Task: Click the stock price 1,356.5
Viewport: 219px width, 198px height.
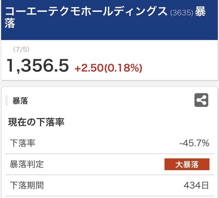Action: [x=38, y=66]
